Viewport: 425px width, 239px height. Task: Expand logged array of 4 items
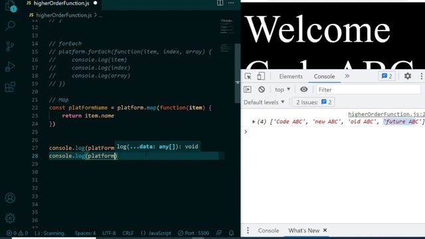tap(254, 121)
